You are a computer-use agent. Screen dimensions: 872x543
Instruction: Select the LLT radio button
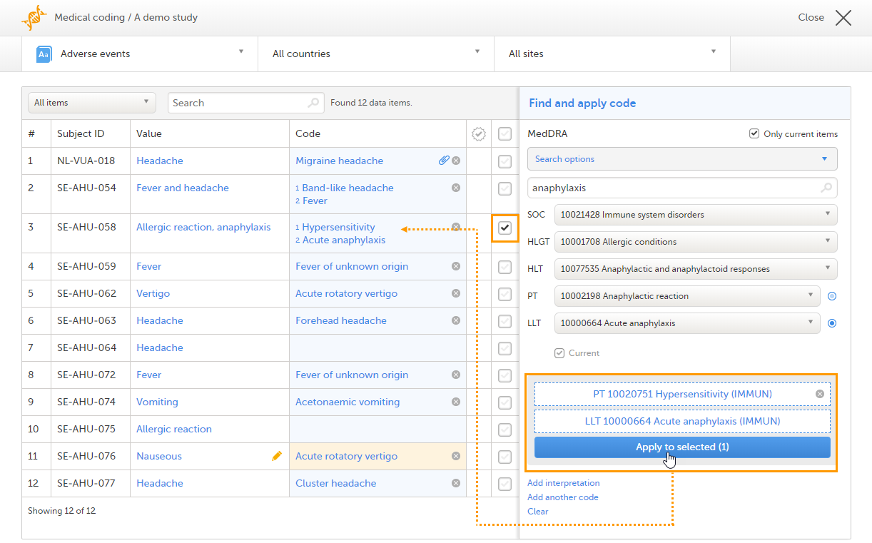click(832, 323)
